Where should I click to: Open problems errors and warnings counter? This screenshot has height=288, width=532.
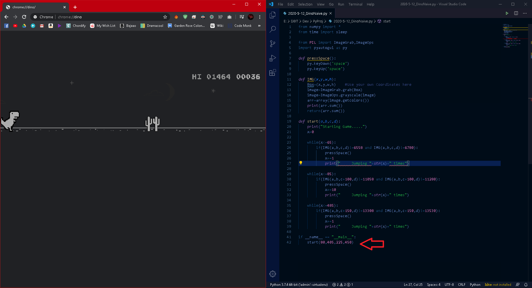pyautogui.click(x=342, y=285)
